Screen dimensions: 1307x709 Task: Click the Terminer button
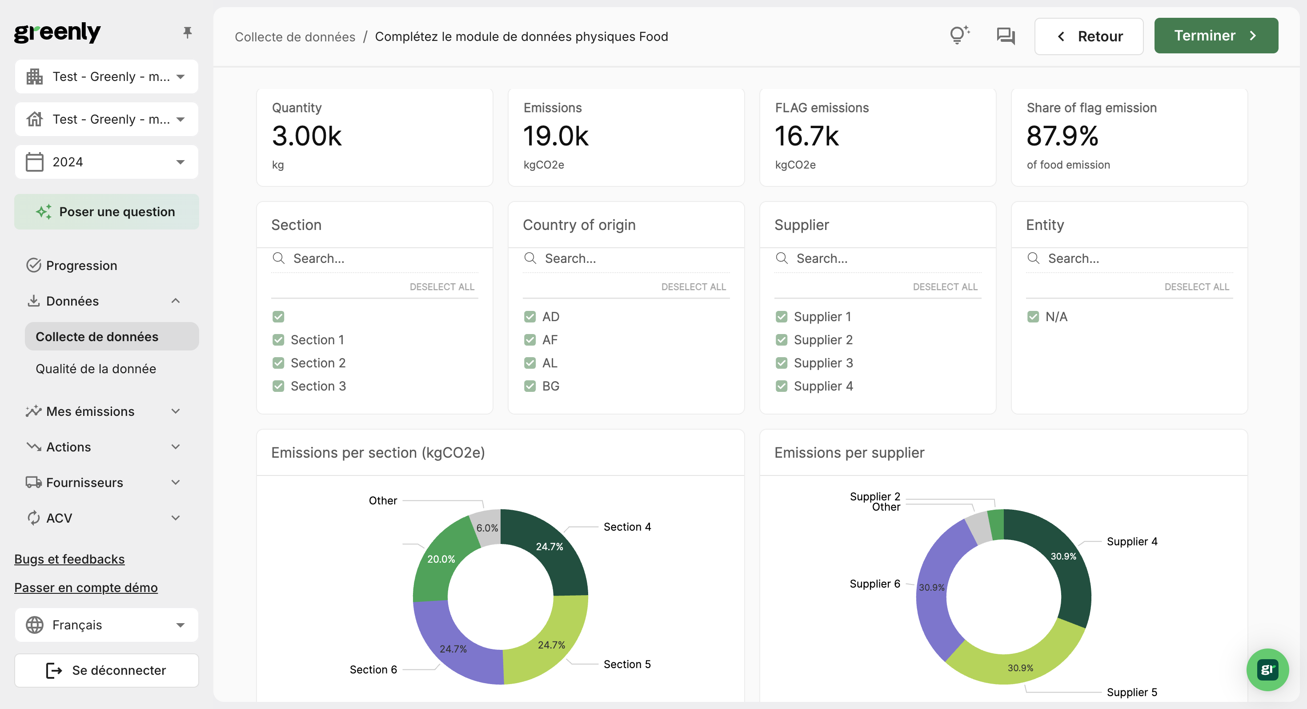point(1216,36)
